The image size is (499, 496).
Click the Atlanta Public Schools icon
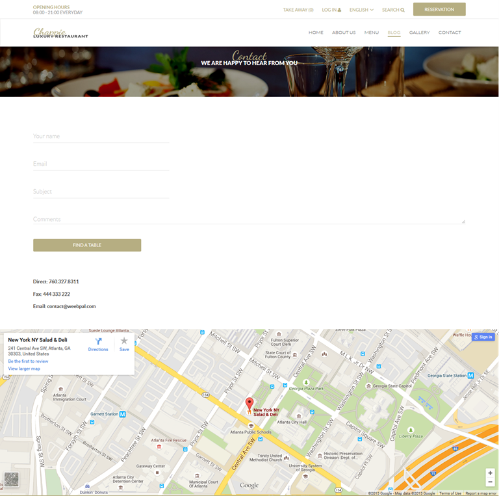pyautogui.click(x=251, y=426)
